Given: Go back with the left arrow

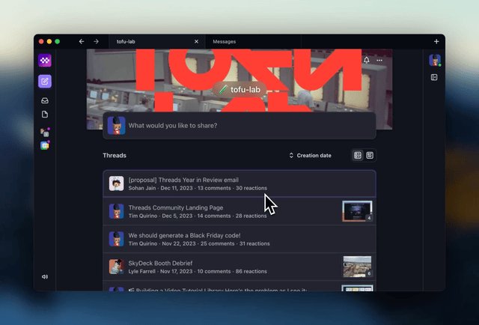Looking at the screenshot, I should point(82,42).
